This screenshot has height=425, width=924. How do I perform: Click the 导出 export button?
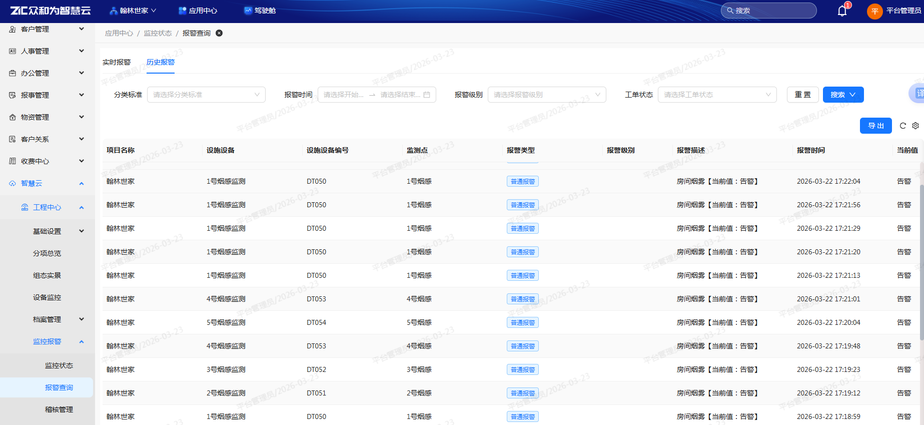(x=875, y=126)
